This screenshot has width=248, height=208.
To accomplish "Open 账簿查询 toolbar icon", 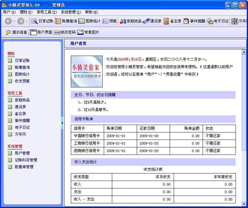I will pos(58,21).
